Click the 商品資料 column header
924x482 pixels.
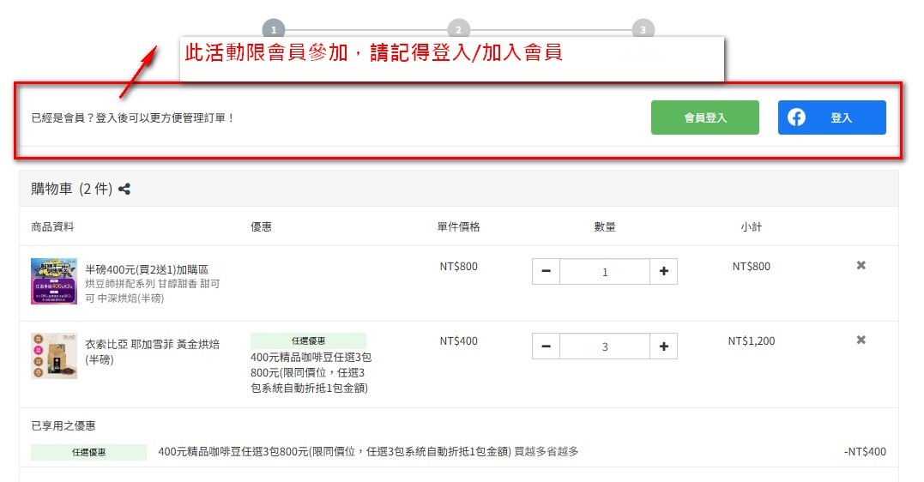[52, 227]
